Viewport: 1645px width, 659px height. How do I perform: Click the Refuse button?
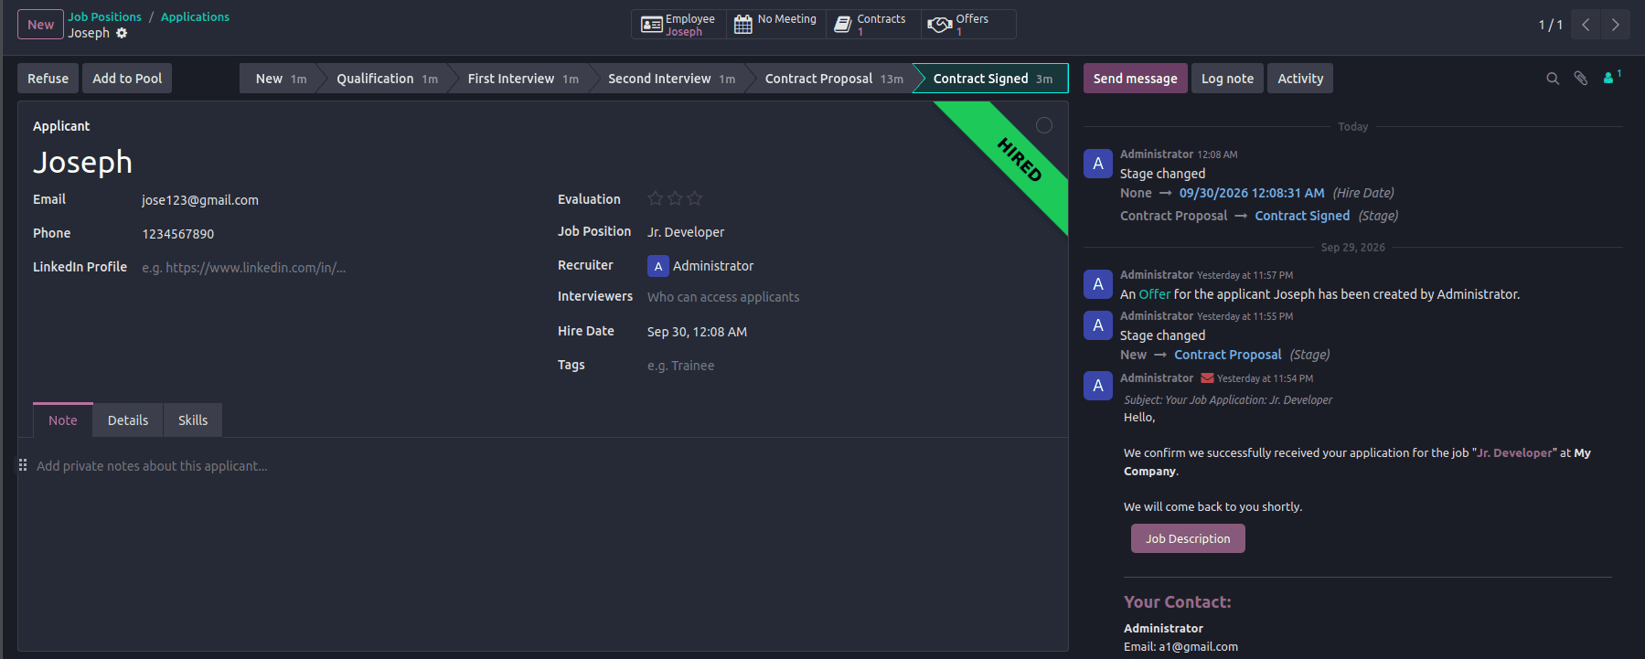48,79
